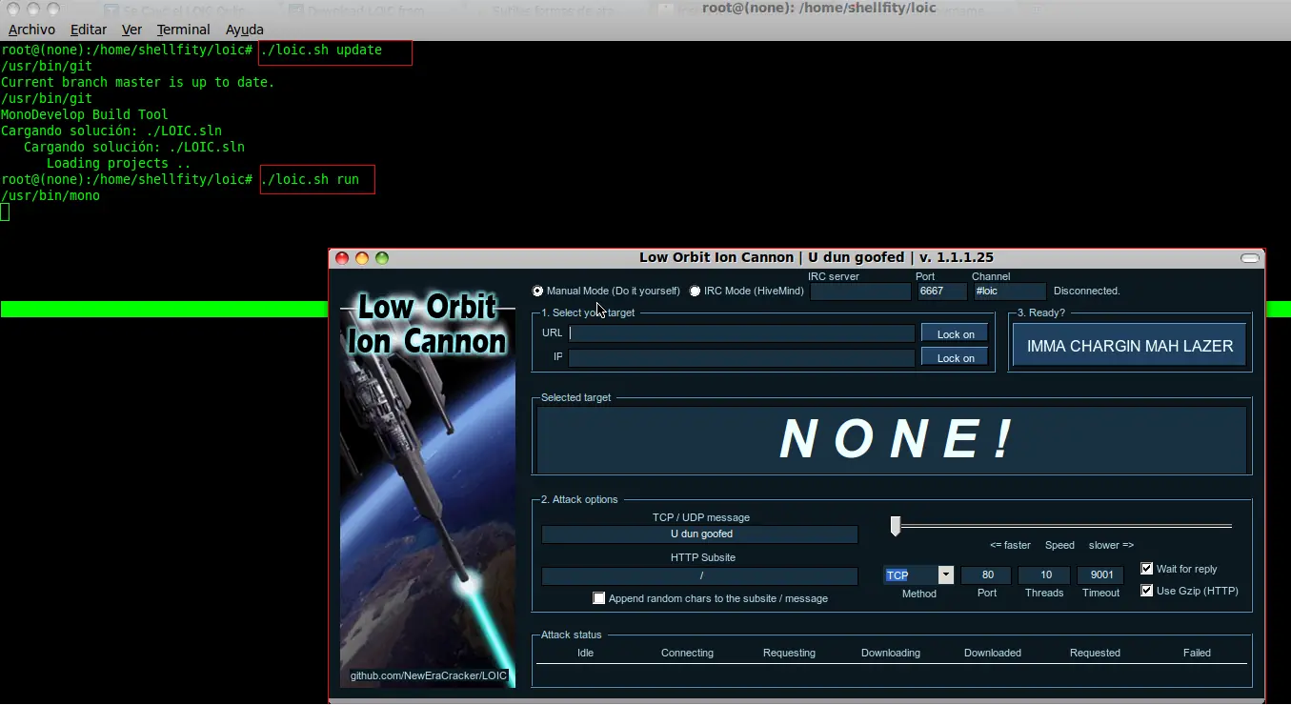Click the Failed column in Attack status

point(1197,653)
